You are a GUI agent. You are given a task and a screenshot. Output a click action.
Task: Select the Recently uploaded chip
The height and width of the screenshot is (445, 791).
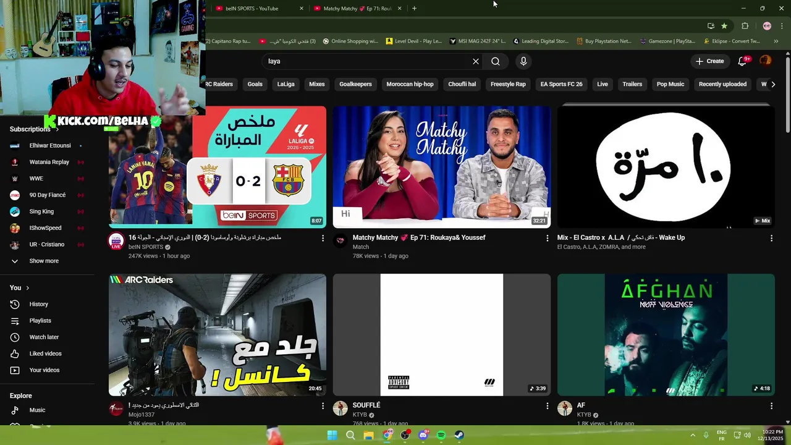pos(722,84)
